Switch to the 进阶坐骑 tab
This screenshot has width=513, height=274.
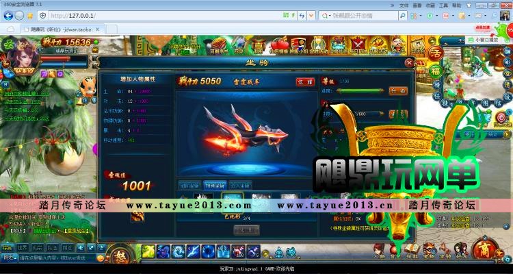(x=189, y=186)
